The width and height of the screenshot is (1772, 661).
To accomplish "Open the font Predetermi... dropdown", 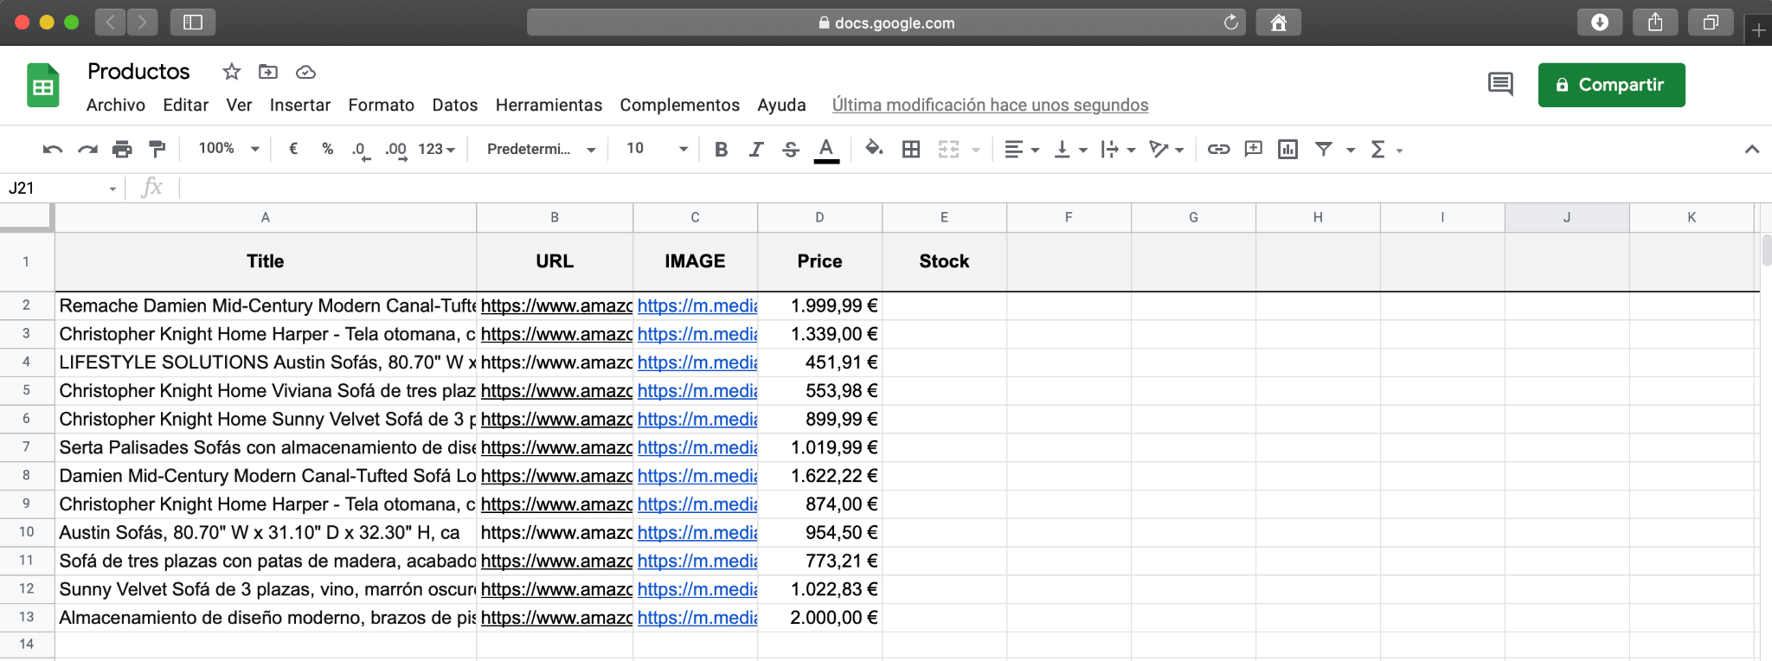I will (541, 149).
